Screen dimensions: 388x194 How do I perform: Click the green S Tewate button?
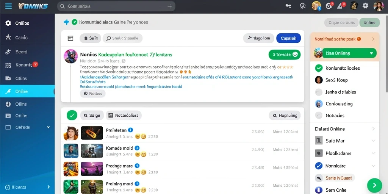285,55
